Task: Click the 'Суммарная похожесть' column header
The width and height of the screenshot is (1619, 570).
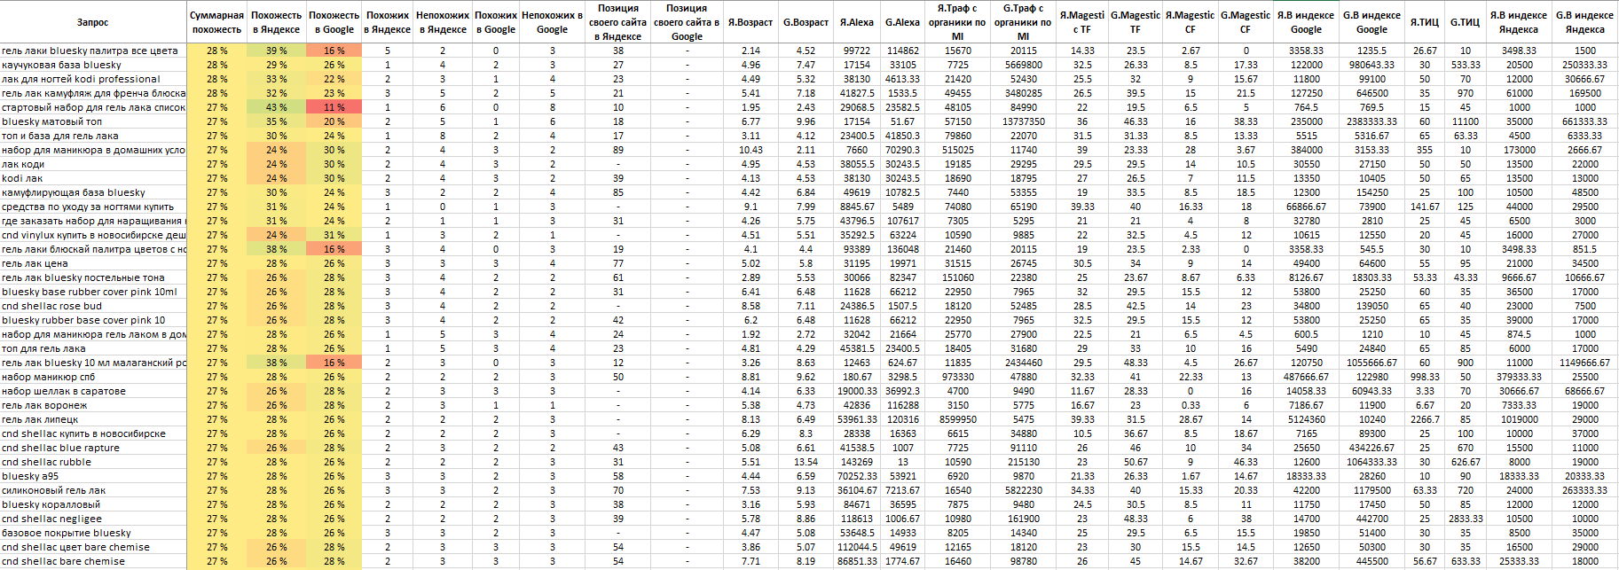Action: (x=216, y=22)
